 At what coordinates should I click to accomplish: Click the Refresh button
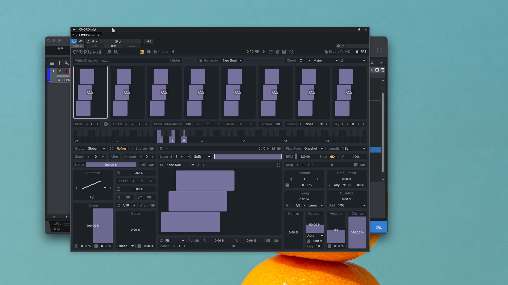123,149
